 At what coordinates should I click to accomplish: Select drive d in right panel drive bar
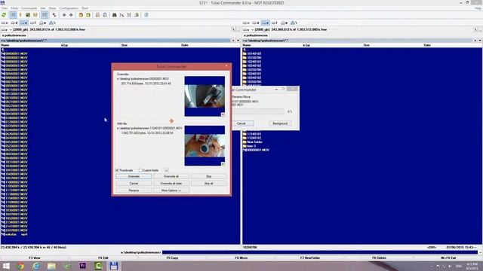click(256, 23)
